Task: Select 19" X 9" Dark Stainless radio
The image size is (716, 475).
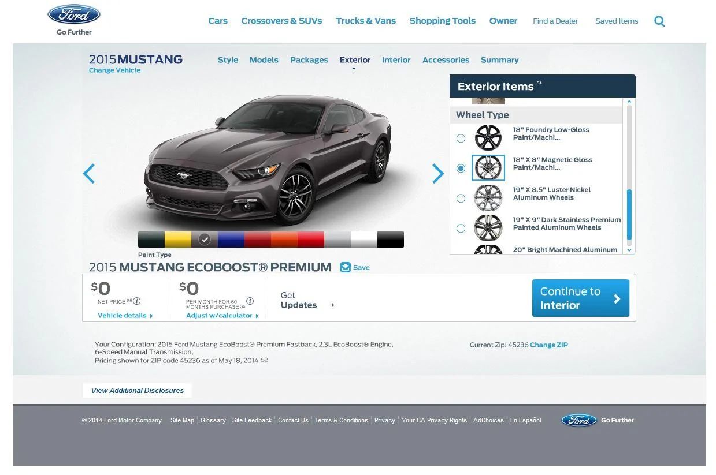Action: [461, 228]
